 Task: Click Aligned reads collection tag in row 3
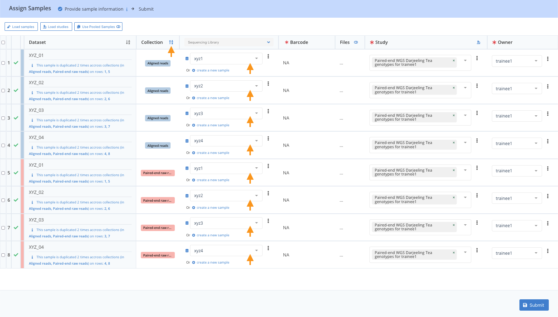pos(158,118)
